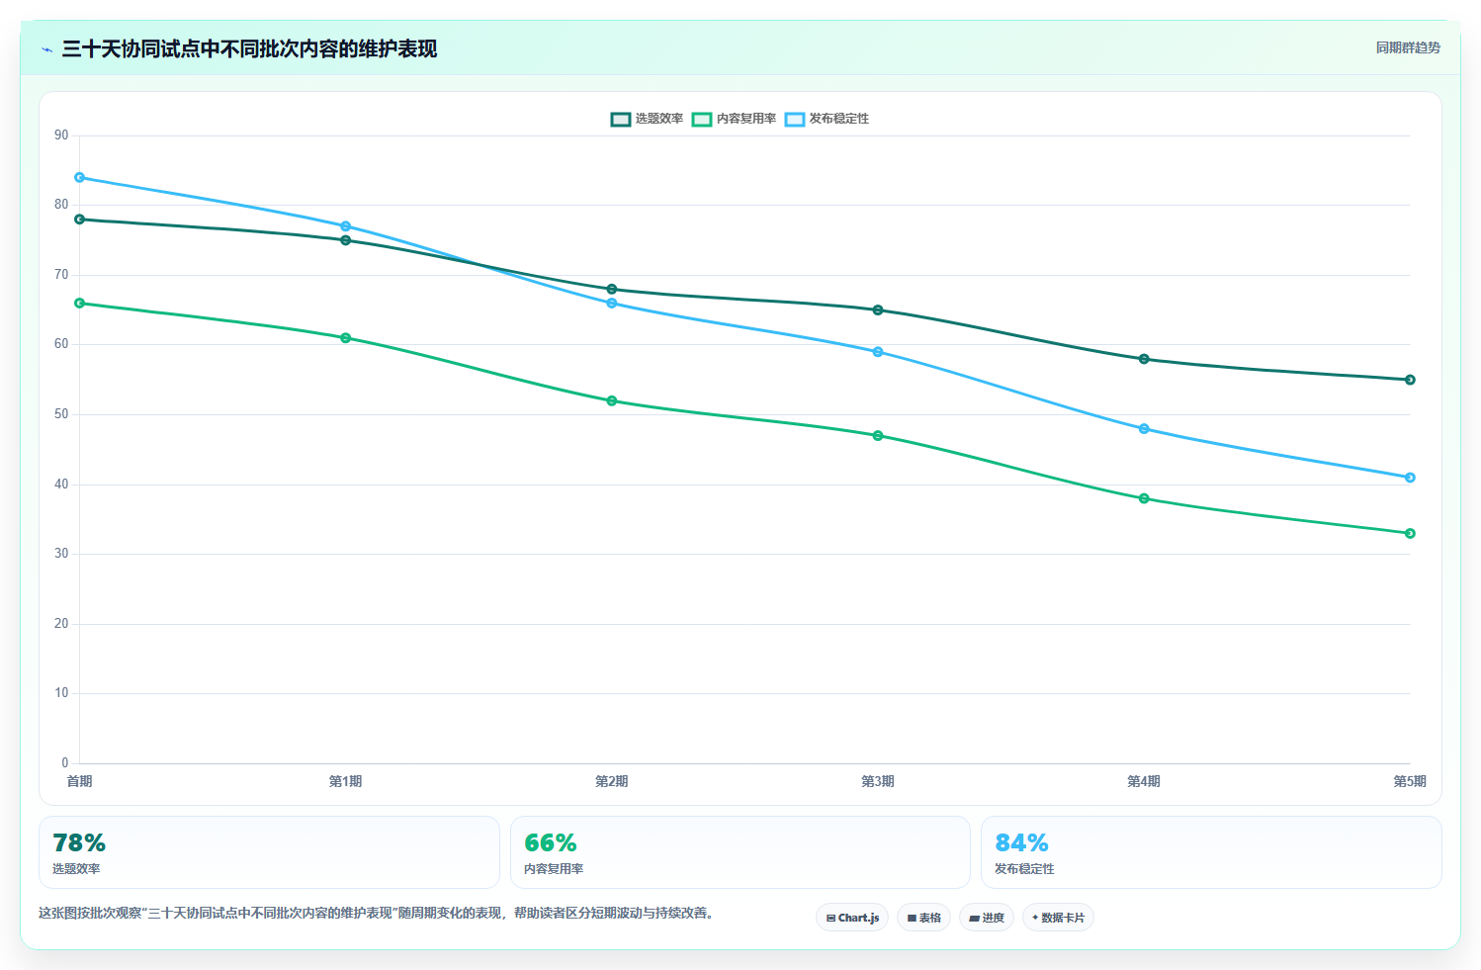Click 内容复用率 data point at 第5期
Screen dimensions: 1481x970
coord(1411,534)
